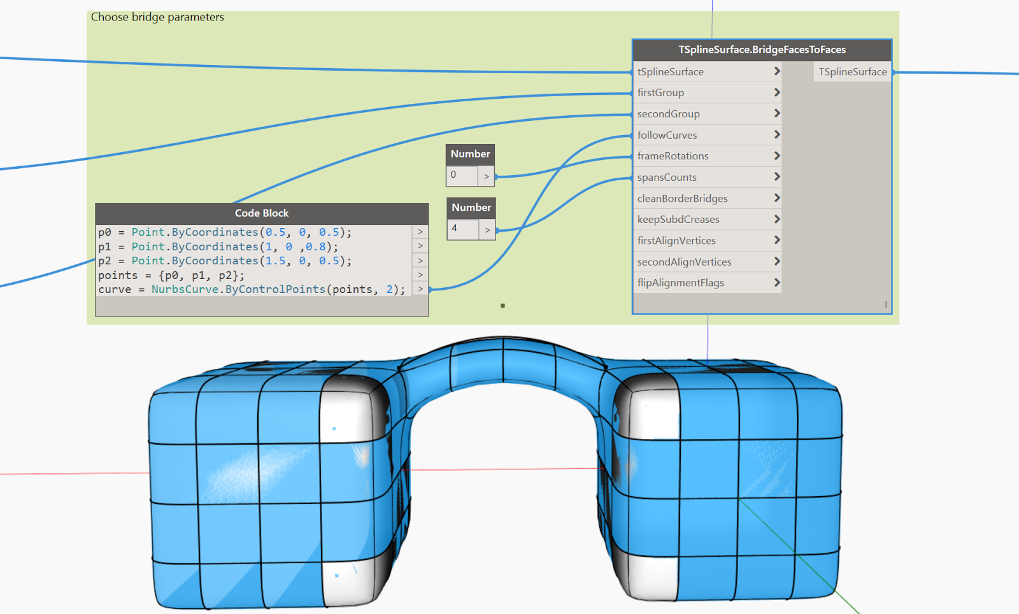Select the TSplineSurface.BridgeFacesToFaces node header
The image size is (1019, 614).
pos(761,49)
